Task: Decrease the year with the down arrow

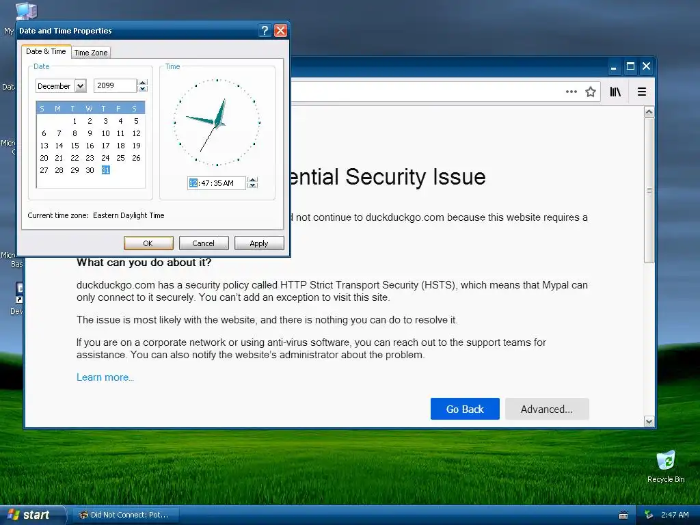Action: [142, 89]
